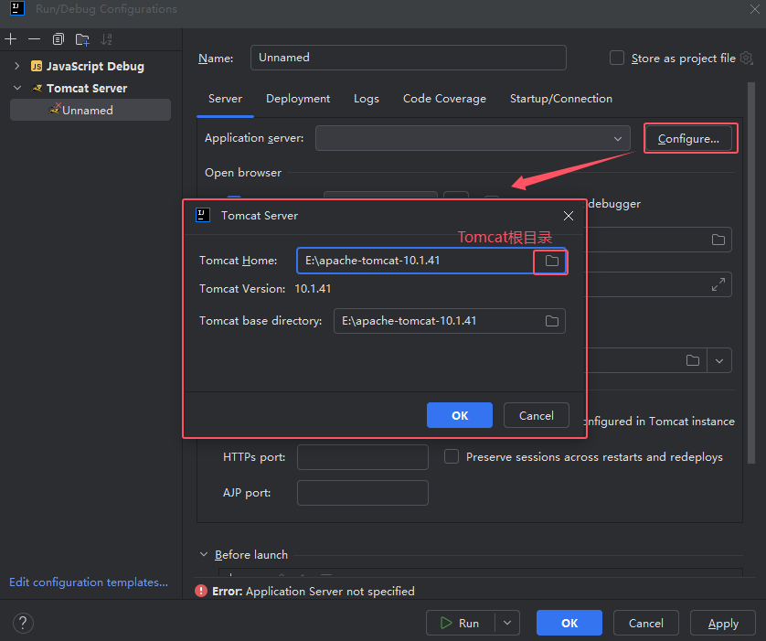Click the error warning icon

click(x=201, y=592)
